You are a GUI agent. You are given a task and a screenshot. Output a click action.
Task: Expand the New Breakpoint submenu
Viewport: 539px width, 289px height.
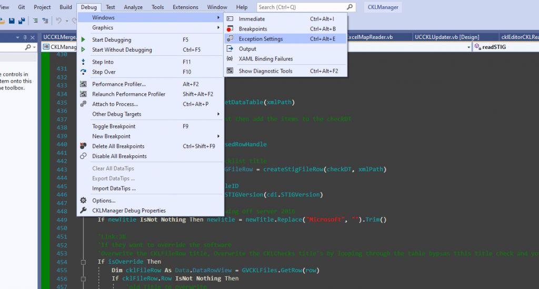tap(151, 136)
